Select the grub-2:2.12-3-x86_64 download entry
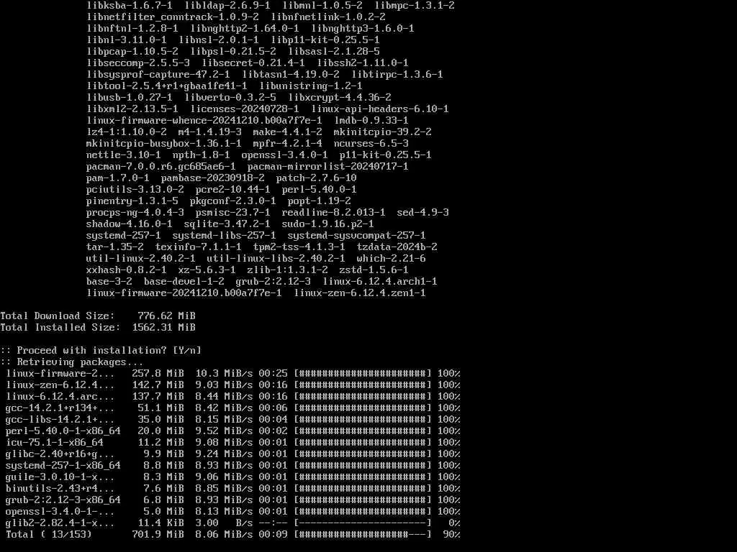The height and width of the screenshot is (552, 737). (63, 500)
